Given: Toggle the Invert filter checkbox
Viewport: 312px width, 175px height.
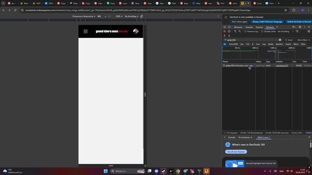Looking at the screenshot, I should pyautogui.click(x=286, y=40).
